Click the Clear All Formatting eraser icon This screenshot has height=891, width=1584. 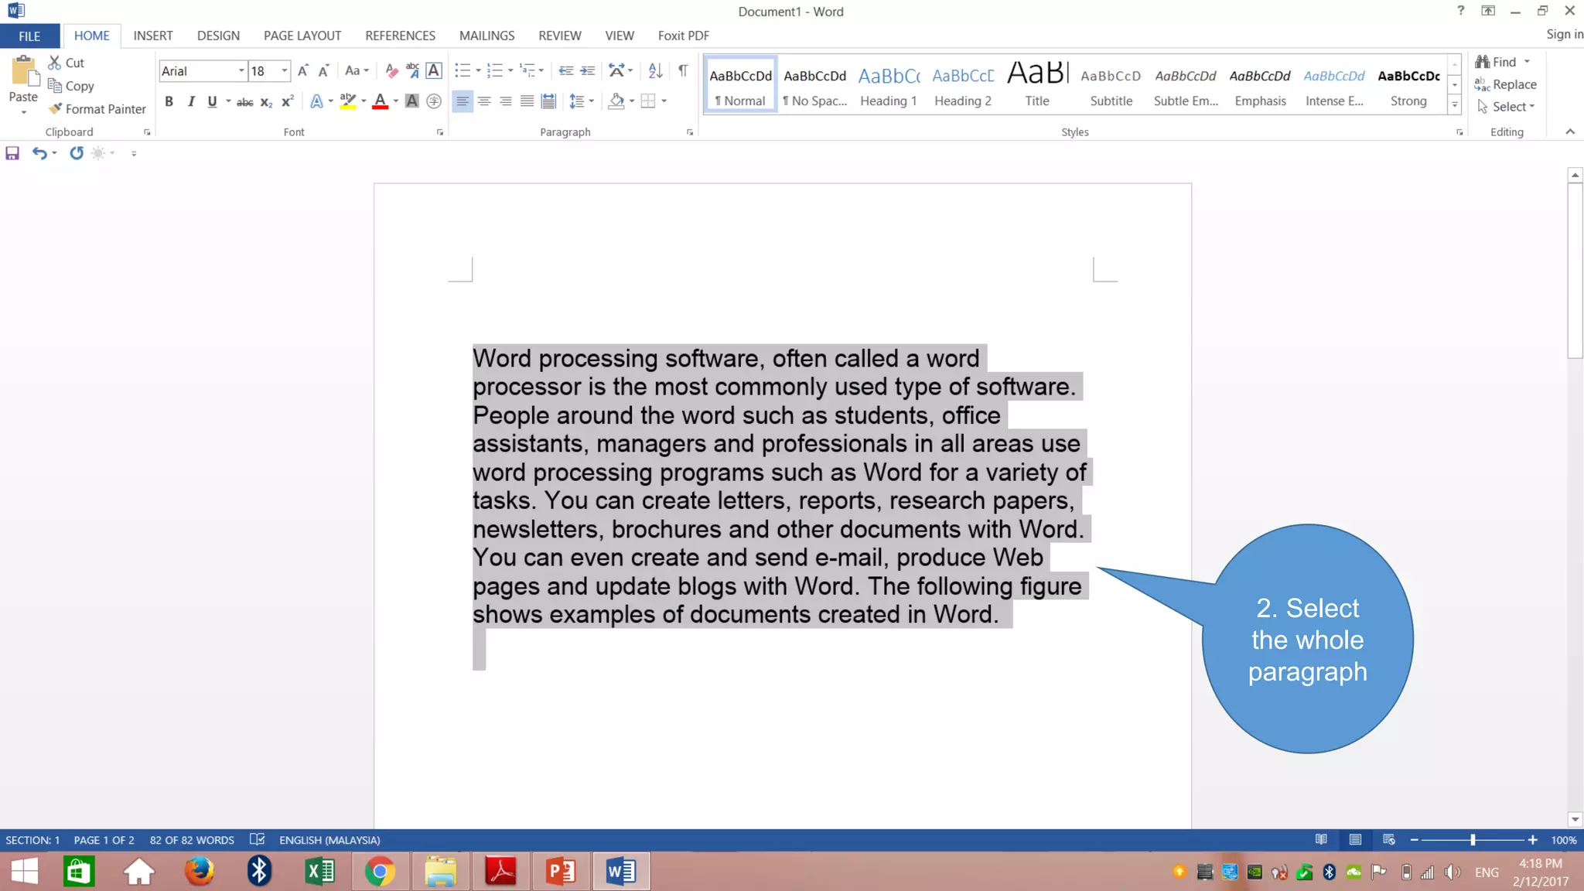pos(391,70)
